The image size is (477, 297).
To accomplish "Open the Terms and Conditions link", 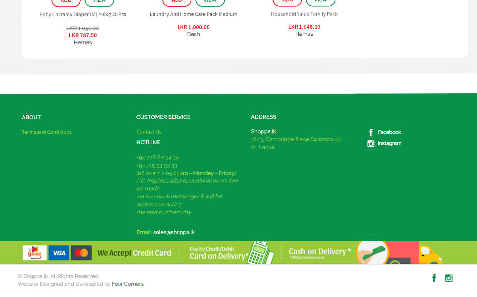I will pos(47,132).
